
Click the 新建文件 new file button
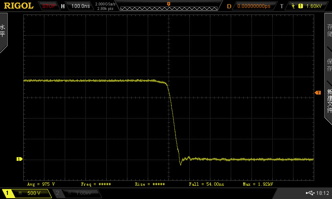(x=329, y=100)
